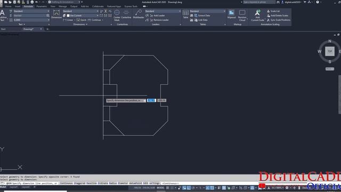The image size is (341, 192).
Task: Click the Diameter option in command line
Action: pyautogui.click(x=123, y=183)
